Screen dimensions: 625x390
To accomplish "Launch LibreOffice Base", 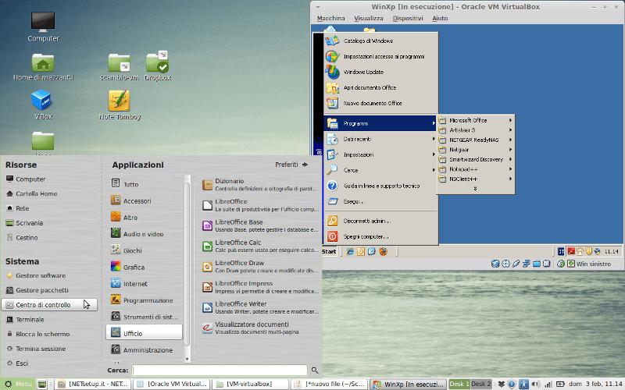I will [x=260, y=225].
